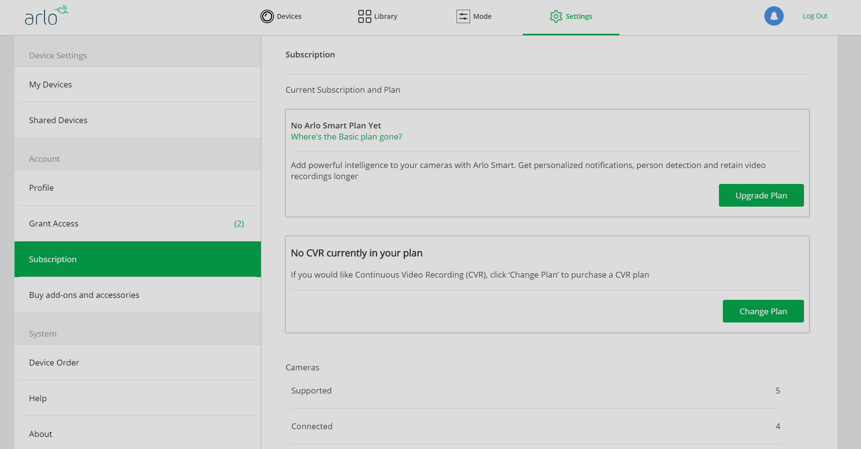Click the Supported cameras row
The height and width of the screenshot is (449, 861).
coord(535,391)
